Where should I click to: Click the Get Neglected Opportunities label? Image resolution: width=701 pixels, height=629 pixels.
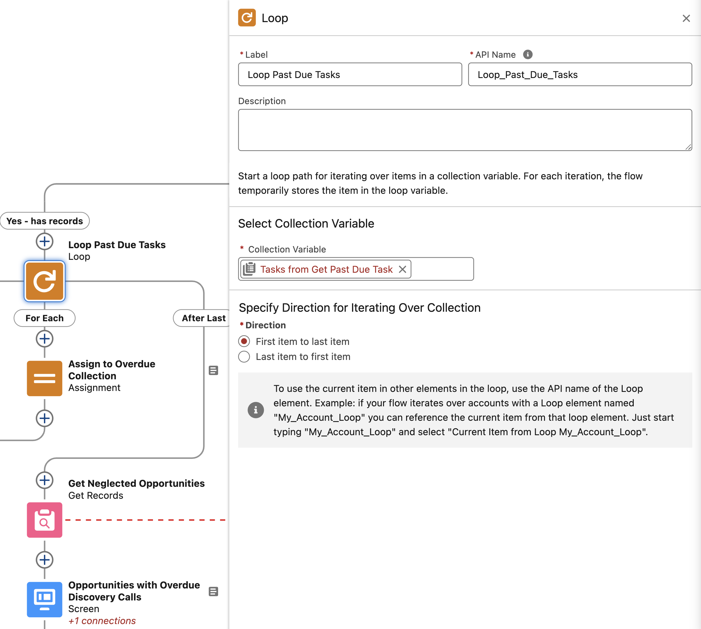tap(136, 483)
